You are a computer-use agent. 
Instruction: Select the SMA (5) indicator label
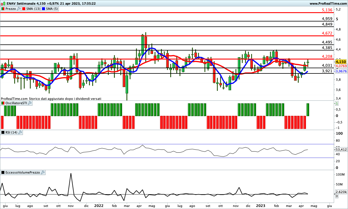coord(52,9)
